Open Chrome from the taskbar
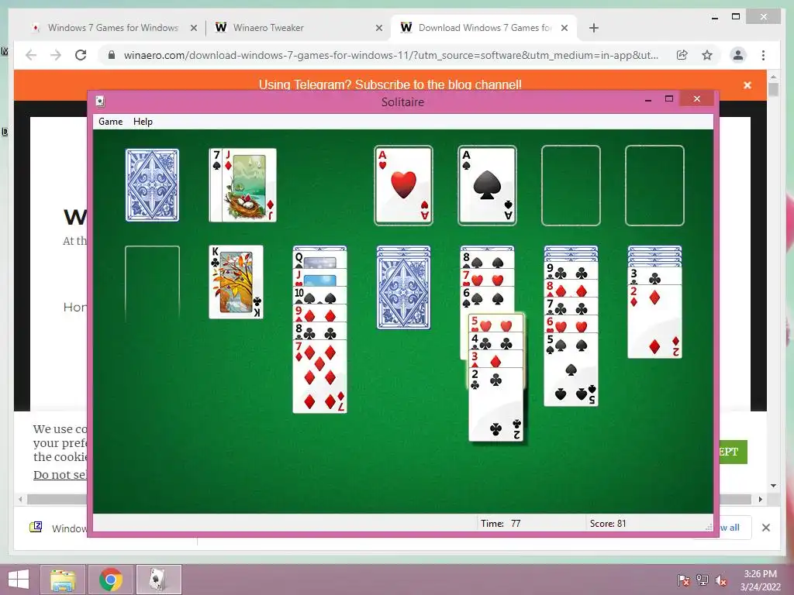This screenshot has height=595, width=794. 111,580
